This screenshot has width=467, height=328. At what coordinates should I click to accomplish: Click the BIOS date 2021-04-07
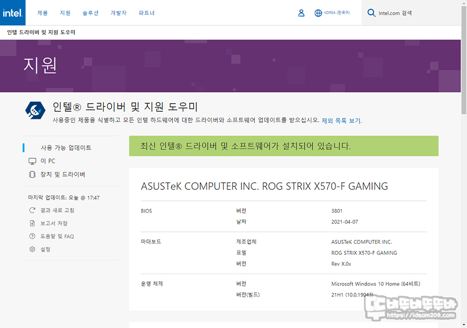(345, 222)
